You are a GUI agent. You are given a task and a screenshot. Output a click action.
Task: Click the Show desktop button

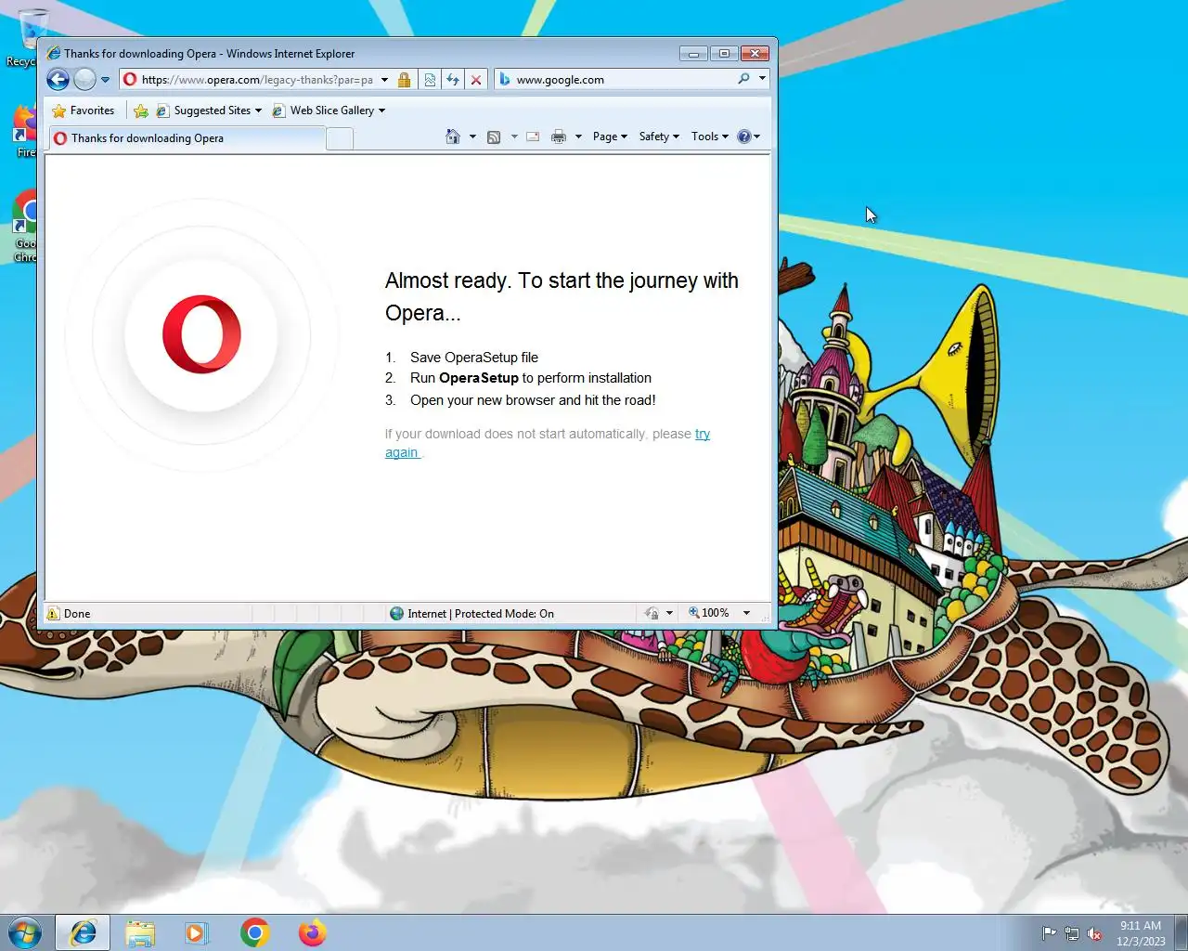pos(1182,932)
